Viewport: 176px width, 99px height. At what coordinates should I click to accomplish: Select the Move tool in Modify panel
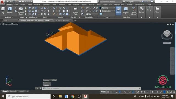click(61, 8)
